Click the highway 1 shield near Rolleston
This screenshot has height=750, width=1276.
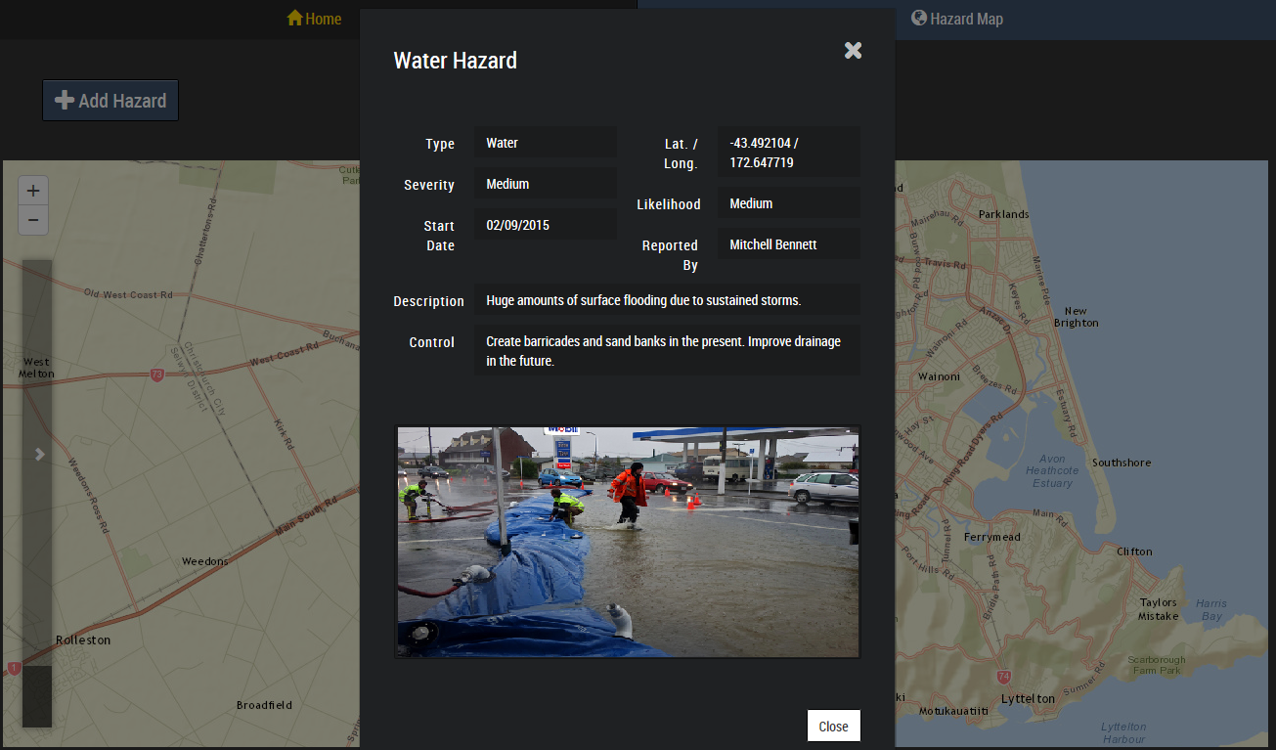coord(14,668)
